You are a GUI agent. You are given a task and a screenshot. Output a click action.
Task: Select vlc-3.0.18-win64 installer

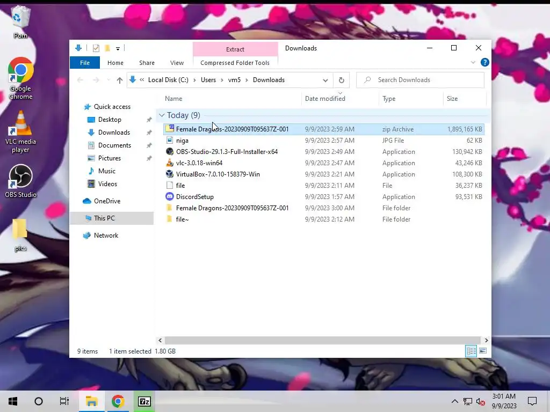[323, 163]
